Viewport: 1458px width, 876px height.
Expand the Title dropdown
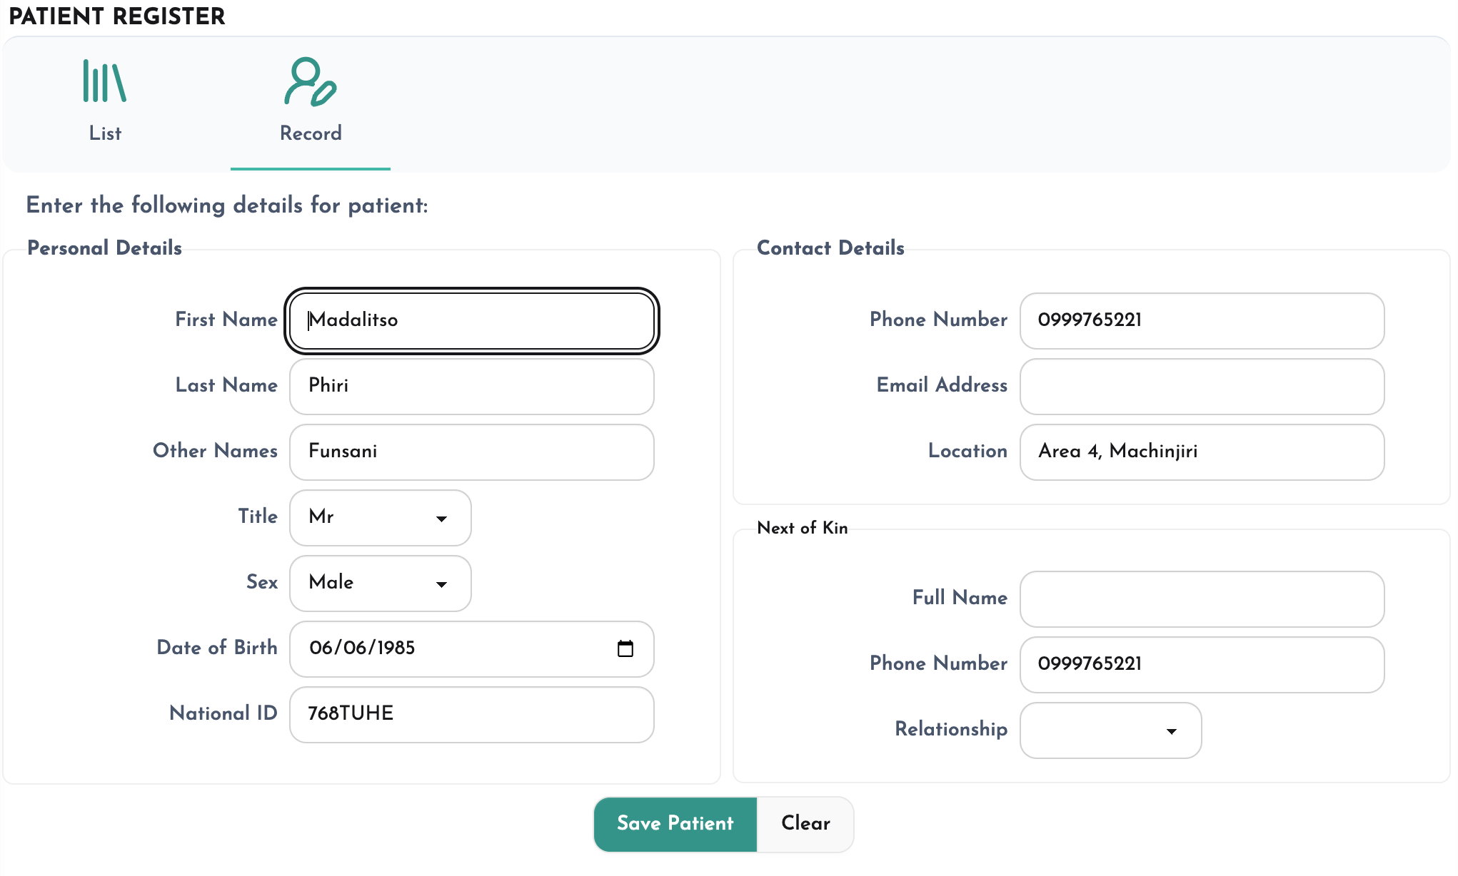pyautogui.click(x=381, y=518)
